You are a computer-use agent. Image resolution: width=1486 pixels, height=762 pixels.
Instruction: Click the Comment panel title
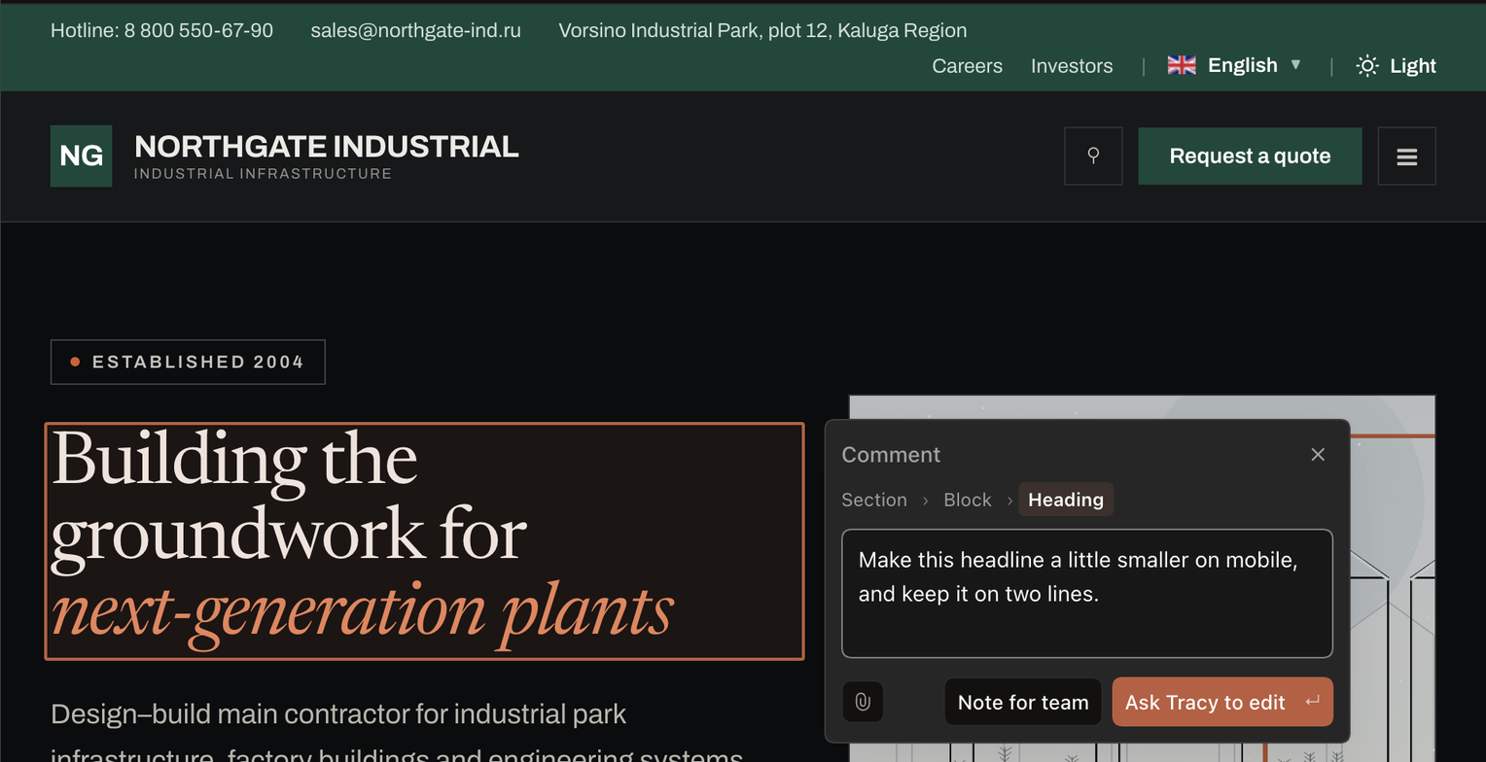(891, 455)
